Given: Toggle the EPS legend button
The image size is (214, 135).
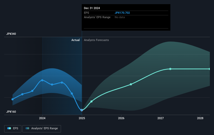Looking at the screenshot, I should click(13, 129).
